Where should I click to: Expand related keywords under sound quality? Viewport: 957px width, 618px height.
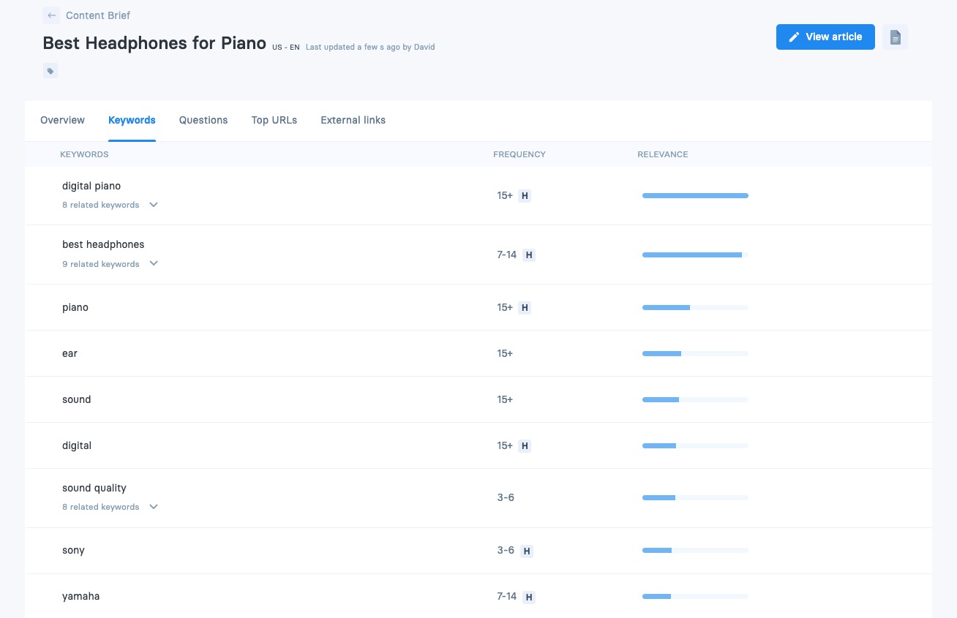(154, 506)
